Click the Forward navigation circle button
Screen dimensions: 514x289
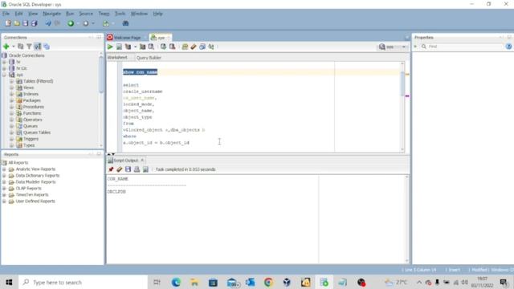[86, 23]
